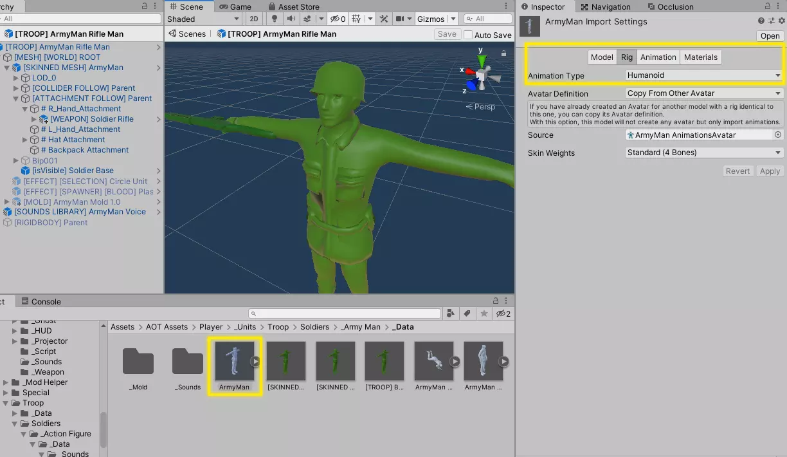Click the Search by Label tag icon

pos(467,313)
